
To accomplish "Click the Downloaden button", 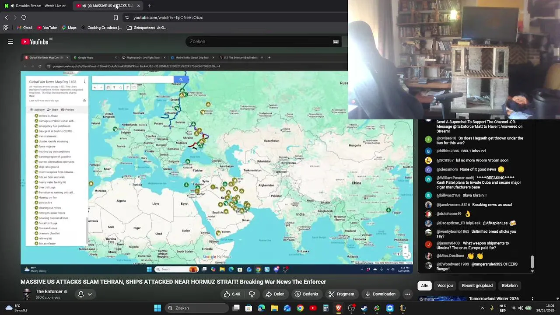I will 380,294.
